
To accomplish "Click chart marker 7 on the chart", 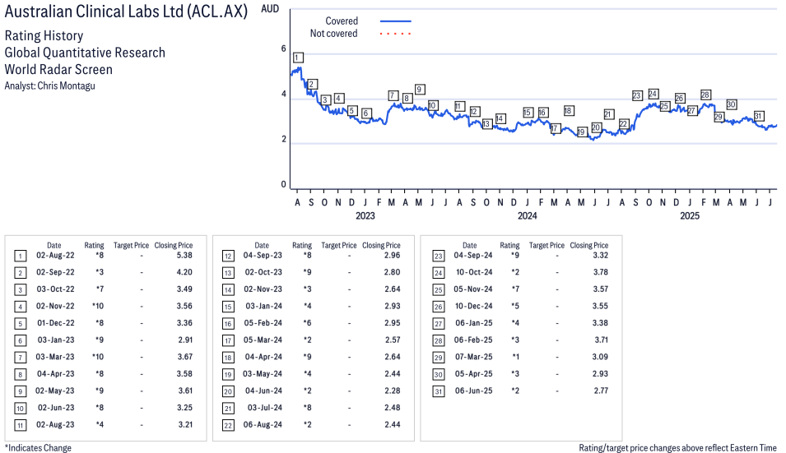I will click(x=393, y=95).
